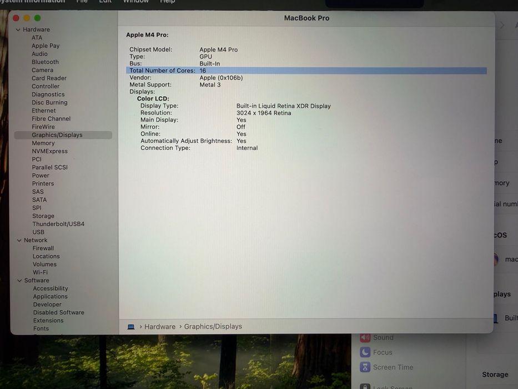Select Camera in sidebar

coord(42,70)
